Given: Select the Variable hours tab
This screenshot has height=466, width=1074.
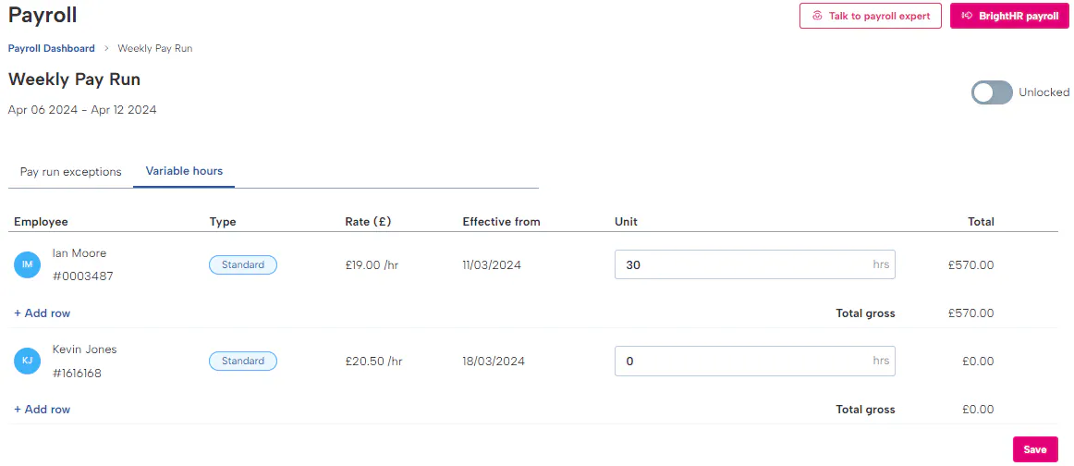Looking at the screenshot, I should [184, 171].
